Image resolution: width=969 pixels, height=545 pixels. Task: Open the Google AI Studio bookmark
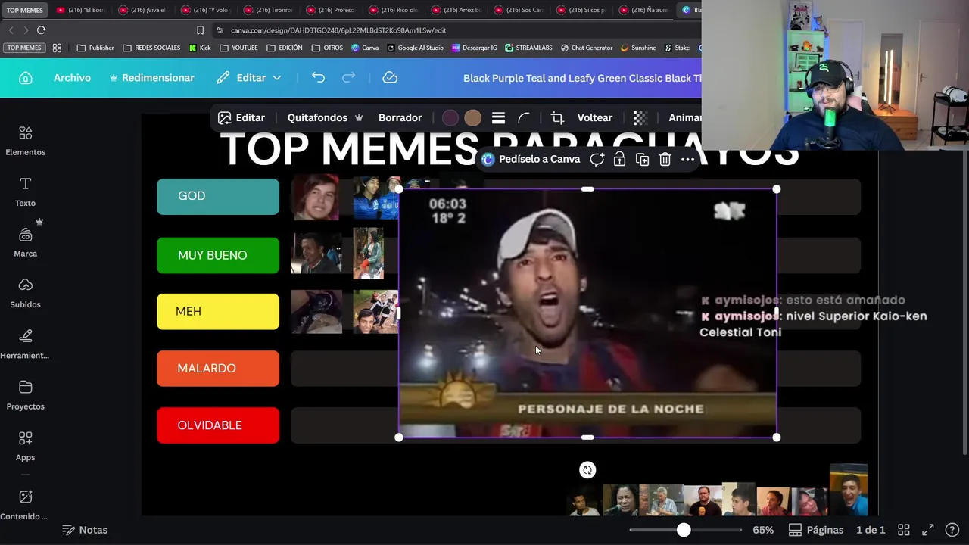(x=415, y=48)
